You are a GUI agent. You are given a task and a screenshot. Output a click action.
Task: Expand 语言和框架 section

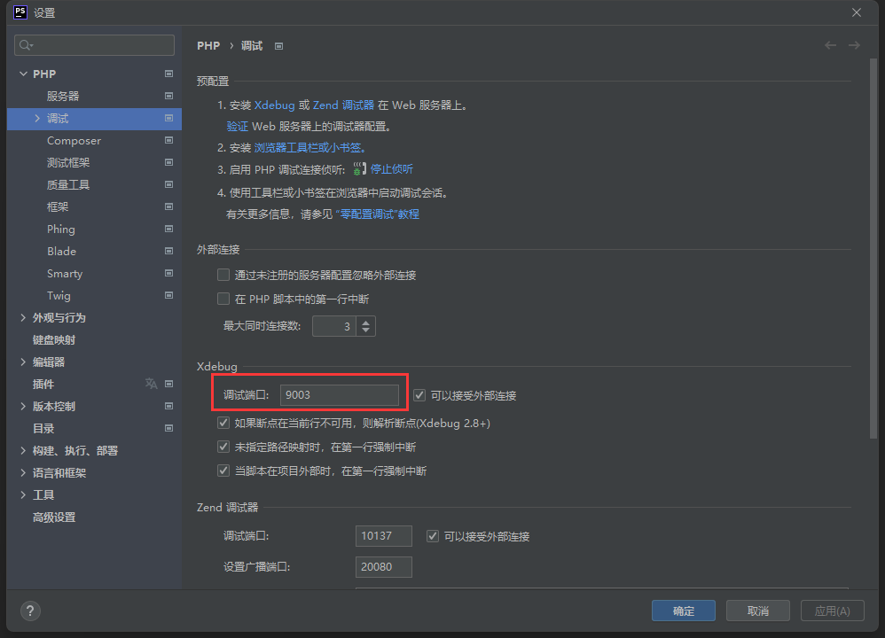(23, 472)
